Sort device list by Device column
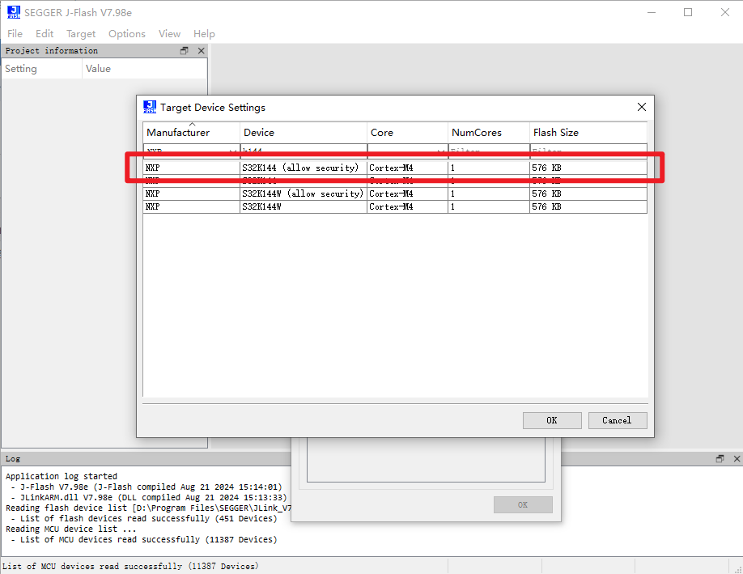Image resolution: width=743 pixels, height=574 pixels. [304, 133]
